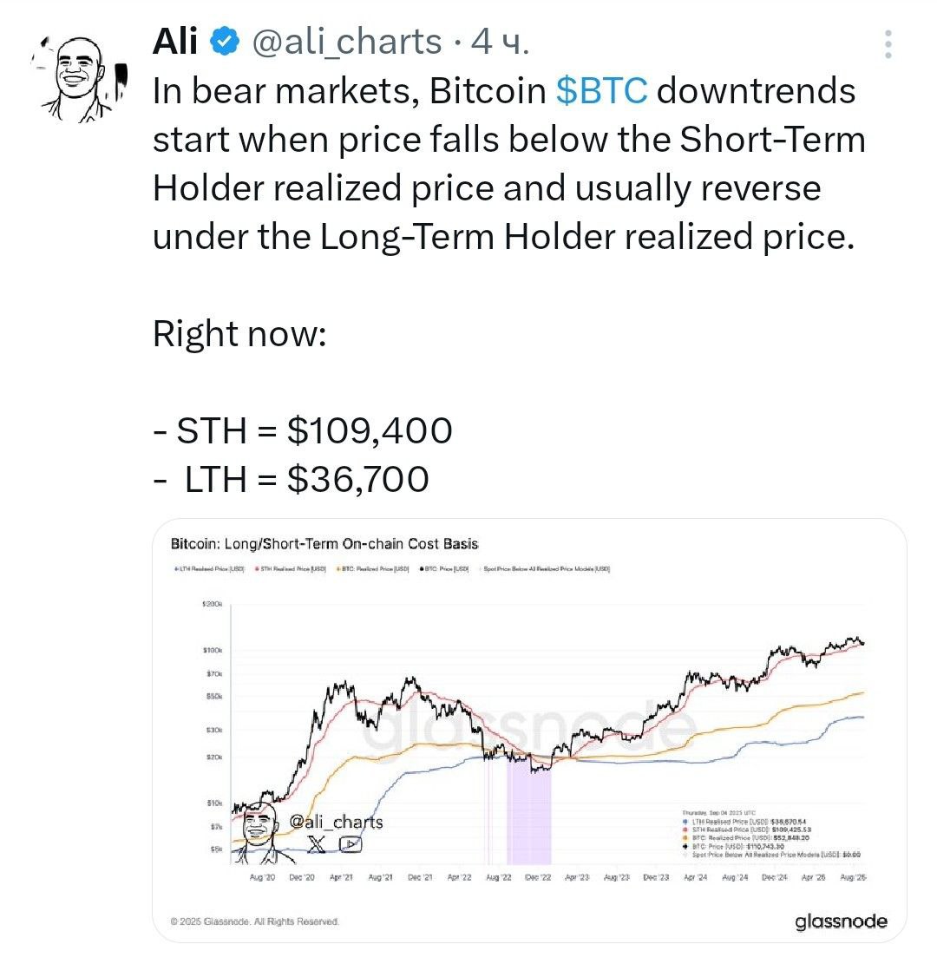The width and height of the screenshot is (937, 964).
Task: Open the @ali_charts handle link
Action: 347,42
